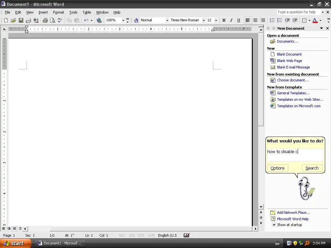Click the spelling status book icon
Viewport: 331px width, 248px height.
click(187, 235)
